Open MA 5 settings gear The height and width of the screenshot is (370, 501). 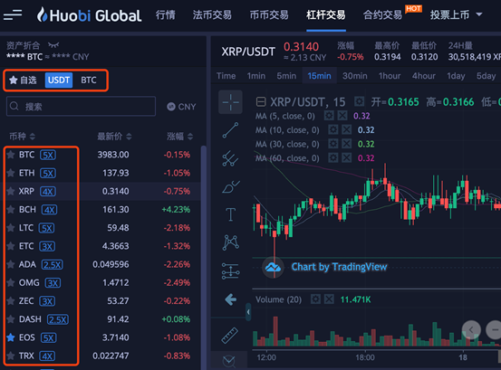point(329,116)
